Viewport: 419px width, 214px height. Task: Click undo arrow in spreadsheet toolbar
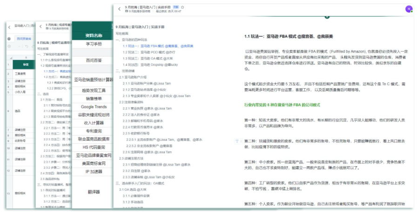click(x=27, y=46)
